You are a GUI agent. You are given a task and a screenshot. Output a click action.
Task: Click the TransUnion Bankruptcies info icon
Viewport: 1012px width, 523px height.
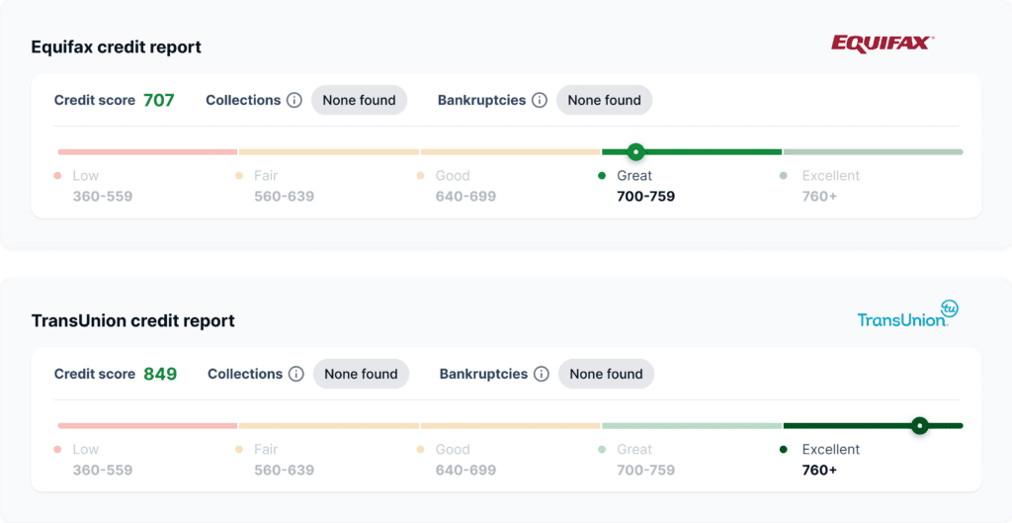[541, 374]
